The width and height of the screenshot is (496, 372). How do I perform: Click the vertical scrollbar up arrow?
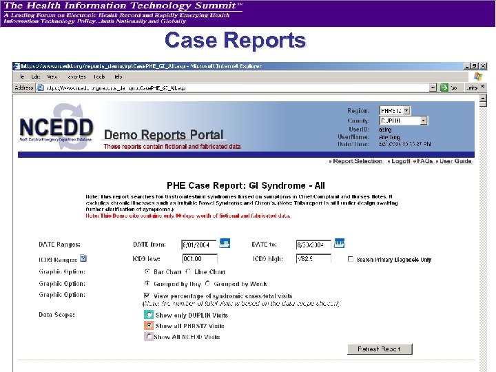[483, 100]
